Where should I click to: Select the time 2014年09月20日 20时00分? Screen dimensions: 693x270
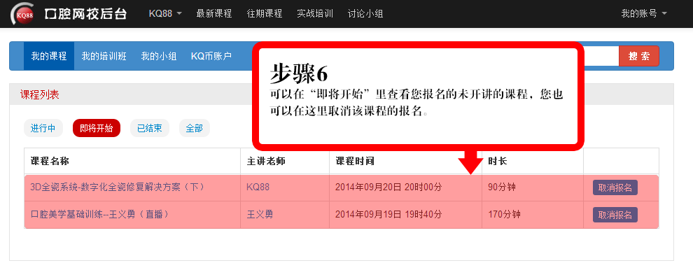click(x=388, y=187)
